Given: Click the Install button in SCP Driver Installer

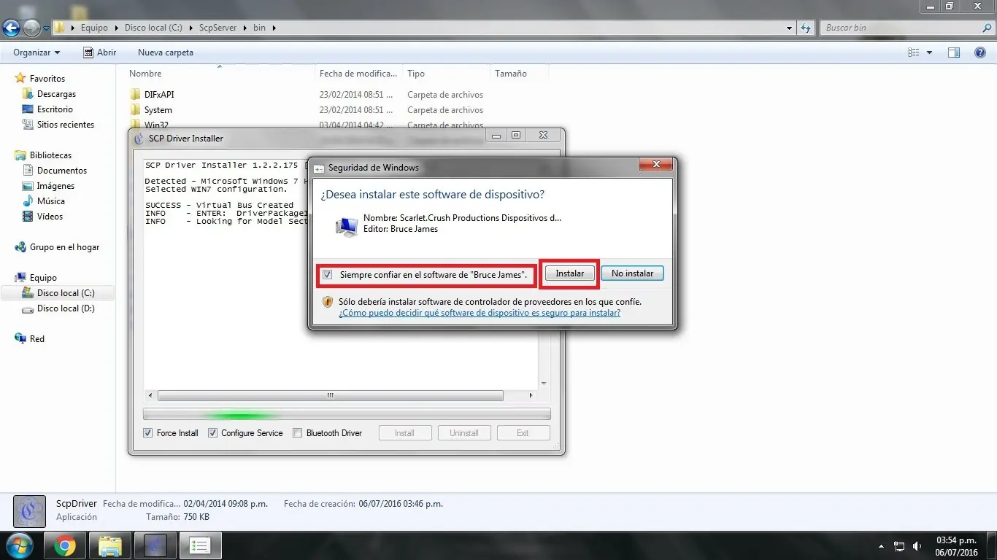Looking at the screenshot, I should 405,433.
